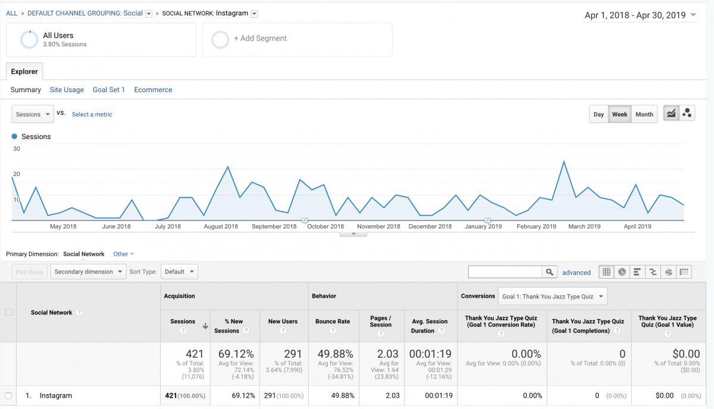Select the percentage pie chart view
The width and height of the screenshot is (714, 409).
tap(622, 272)
